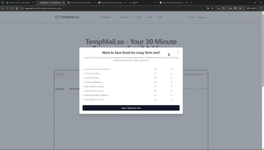
Task: Click the 'Custom Domain' feature text
Action: point(92,78)
